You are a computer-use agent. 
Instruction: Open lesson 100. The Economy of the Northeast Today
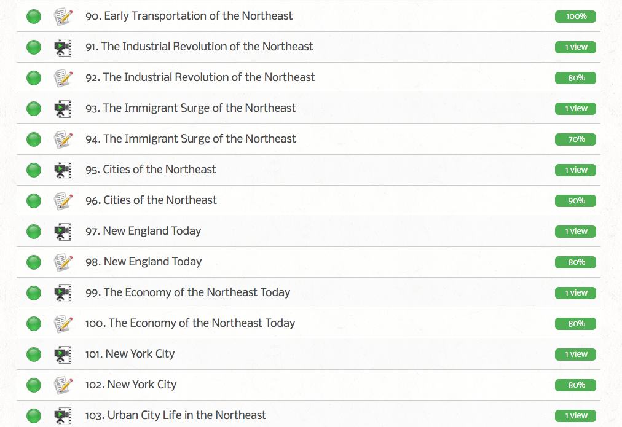coord(190,323)
